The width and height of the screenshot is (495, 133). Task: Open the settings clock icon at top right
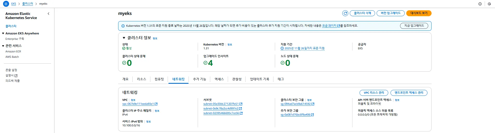pyautogui.click(x=489, y=4)
